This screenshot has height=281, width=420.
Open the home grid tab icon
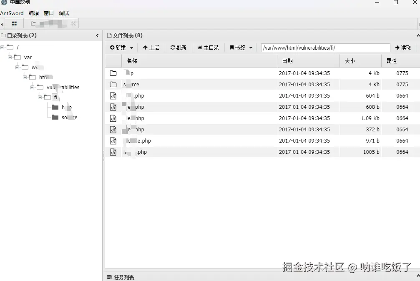pos(14,24)
